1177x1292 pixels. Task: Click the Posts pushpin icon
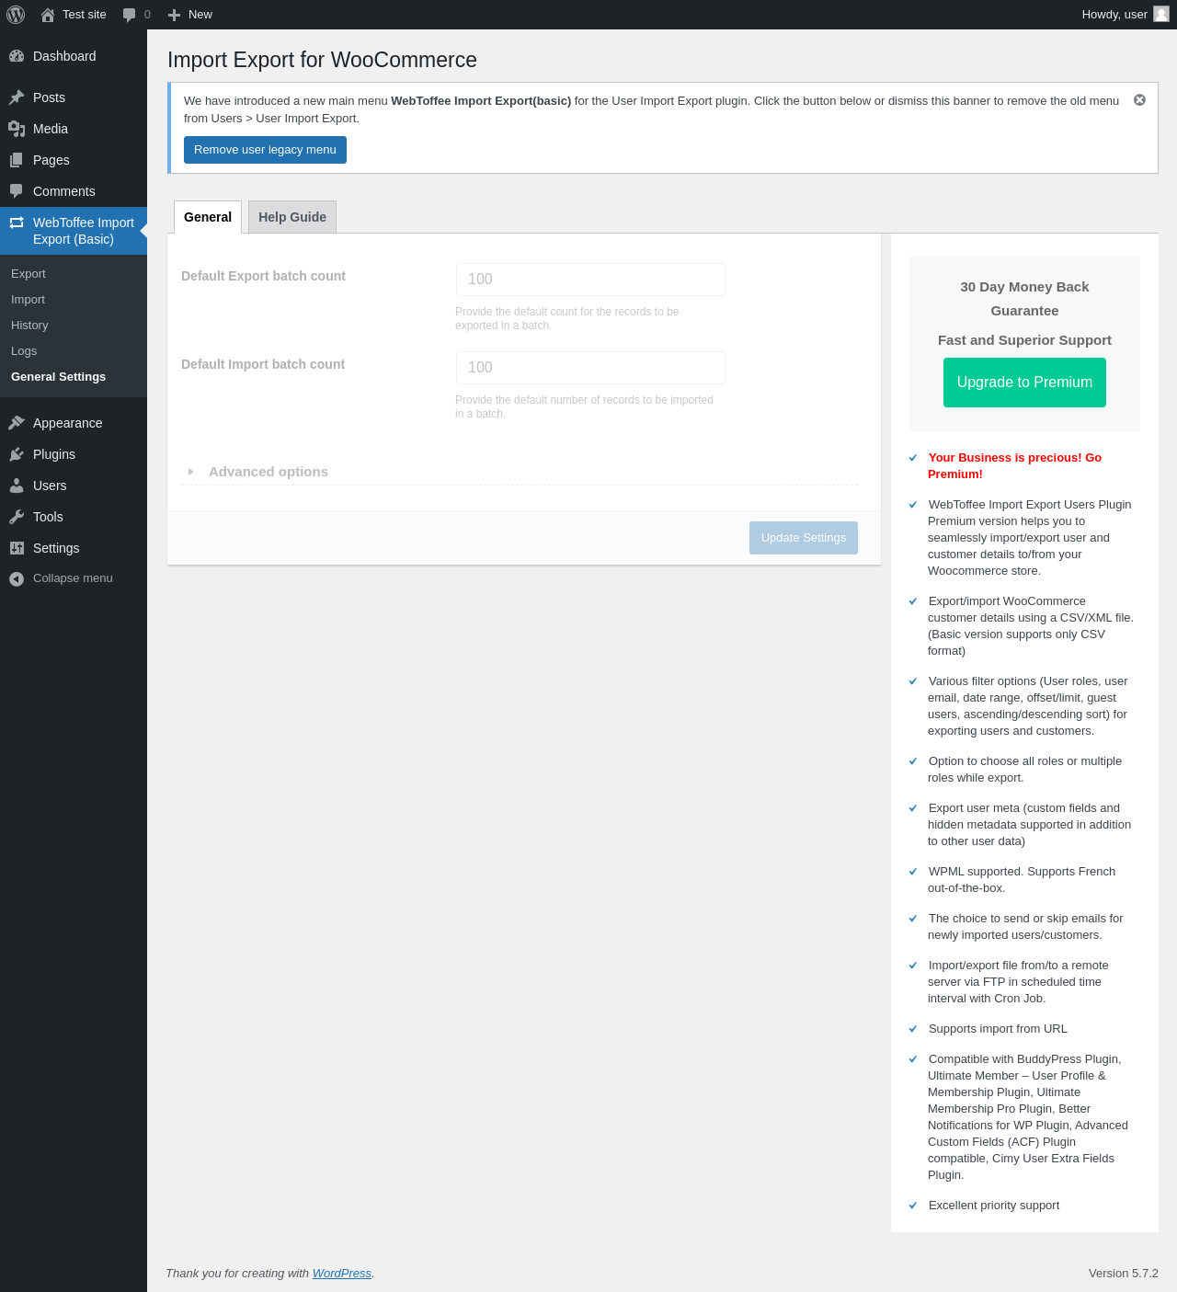(x=17, y=97)
